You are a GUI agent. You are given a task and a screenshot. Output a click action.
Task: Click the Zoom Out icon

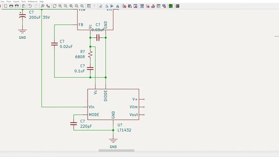(x=66, y=6)
